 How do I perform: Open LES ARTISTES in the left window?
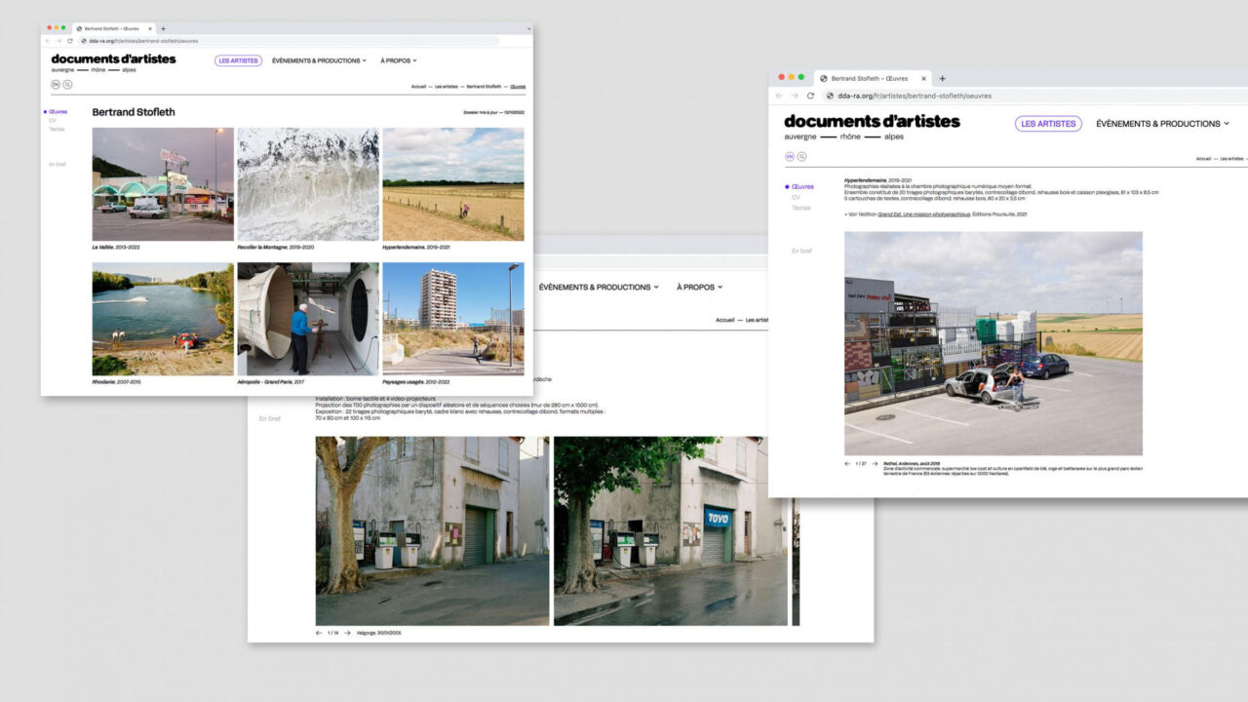point(239,60)
